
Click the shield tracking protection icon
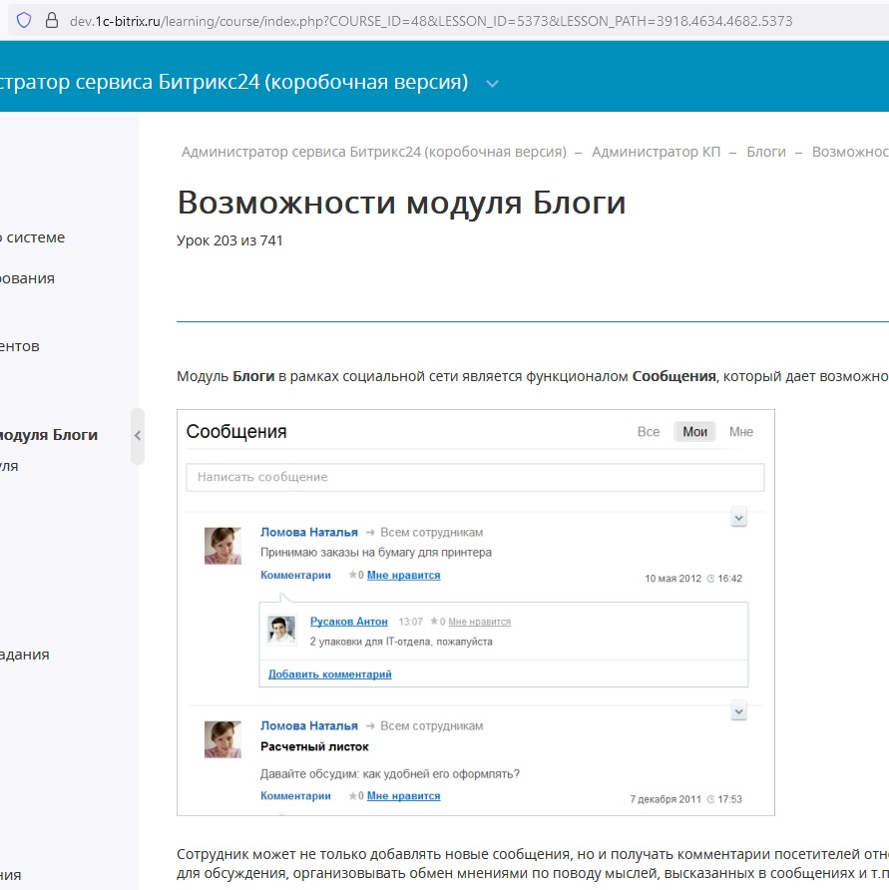[24, 20]
